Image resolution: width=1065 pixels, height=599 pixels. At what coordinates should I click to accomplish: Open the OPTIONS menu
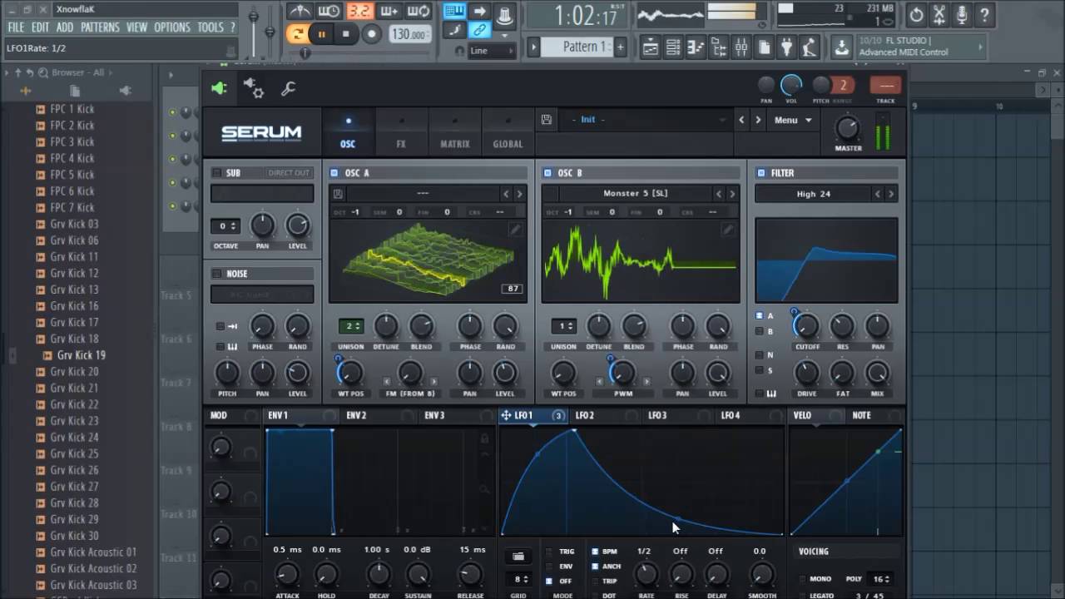pyautogui.click(x=172, y=27)
